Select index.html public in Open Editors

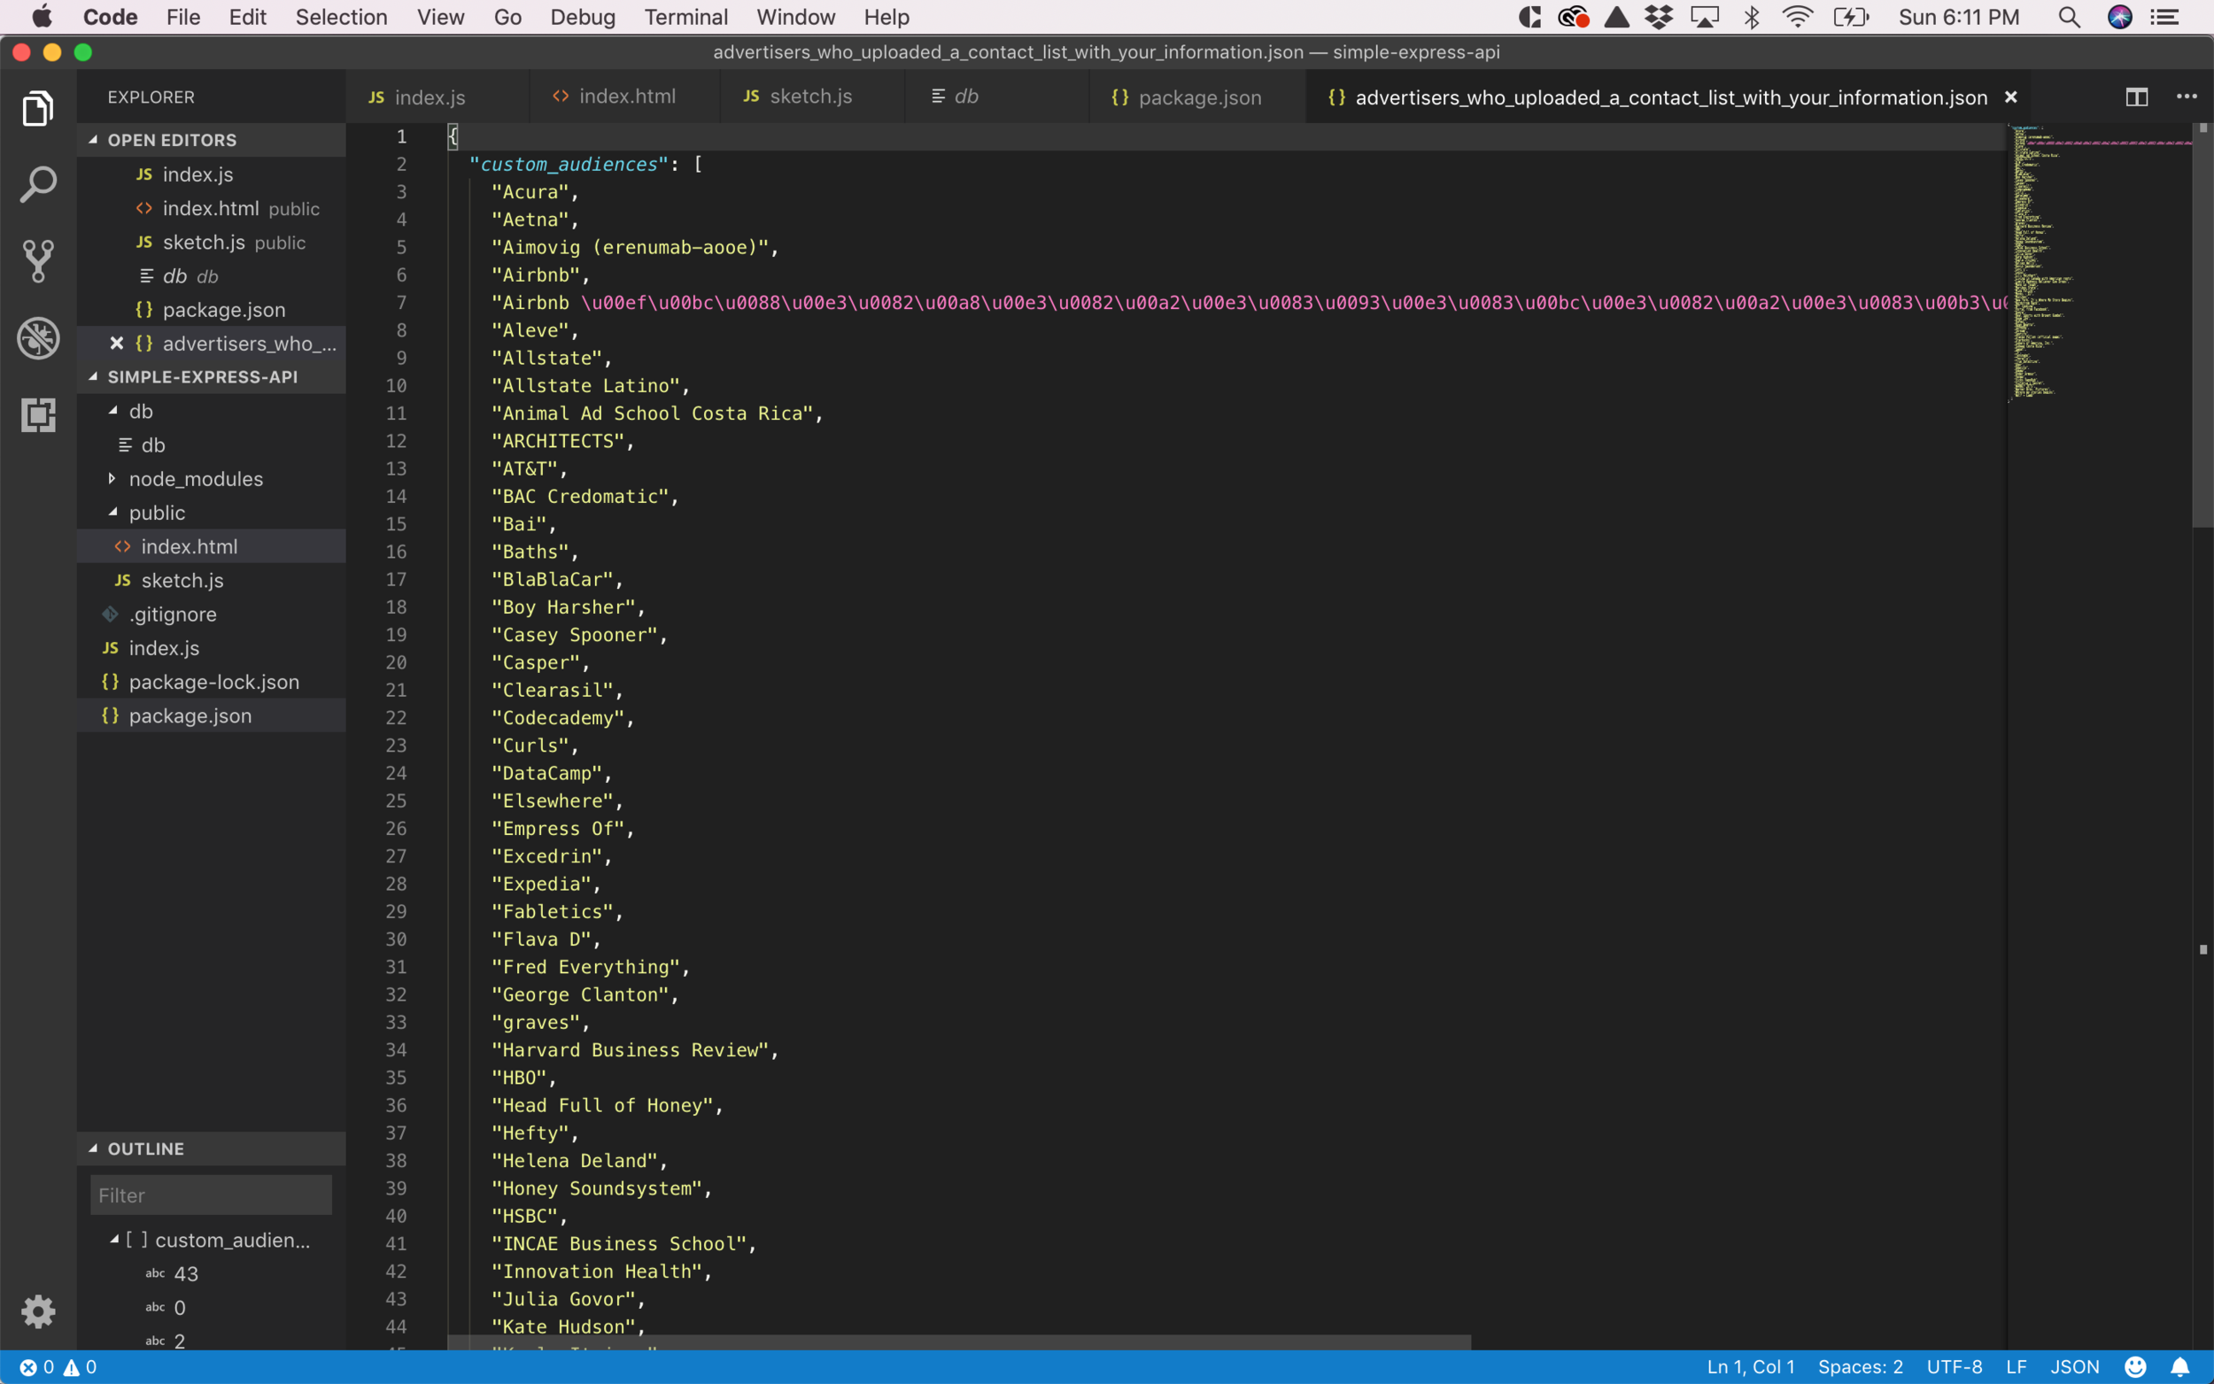click(x=211, y=208)
